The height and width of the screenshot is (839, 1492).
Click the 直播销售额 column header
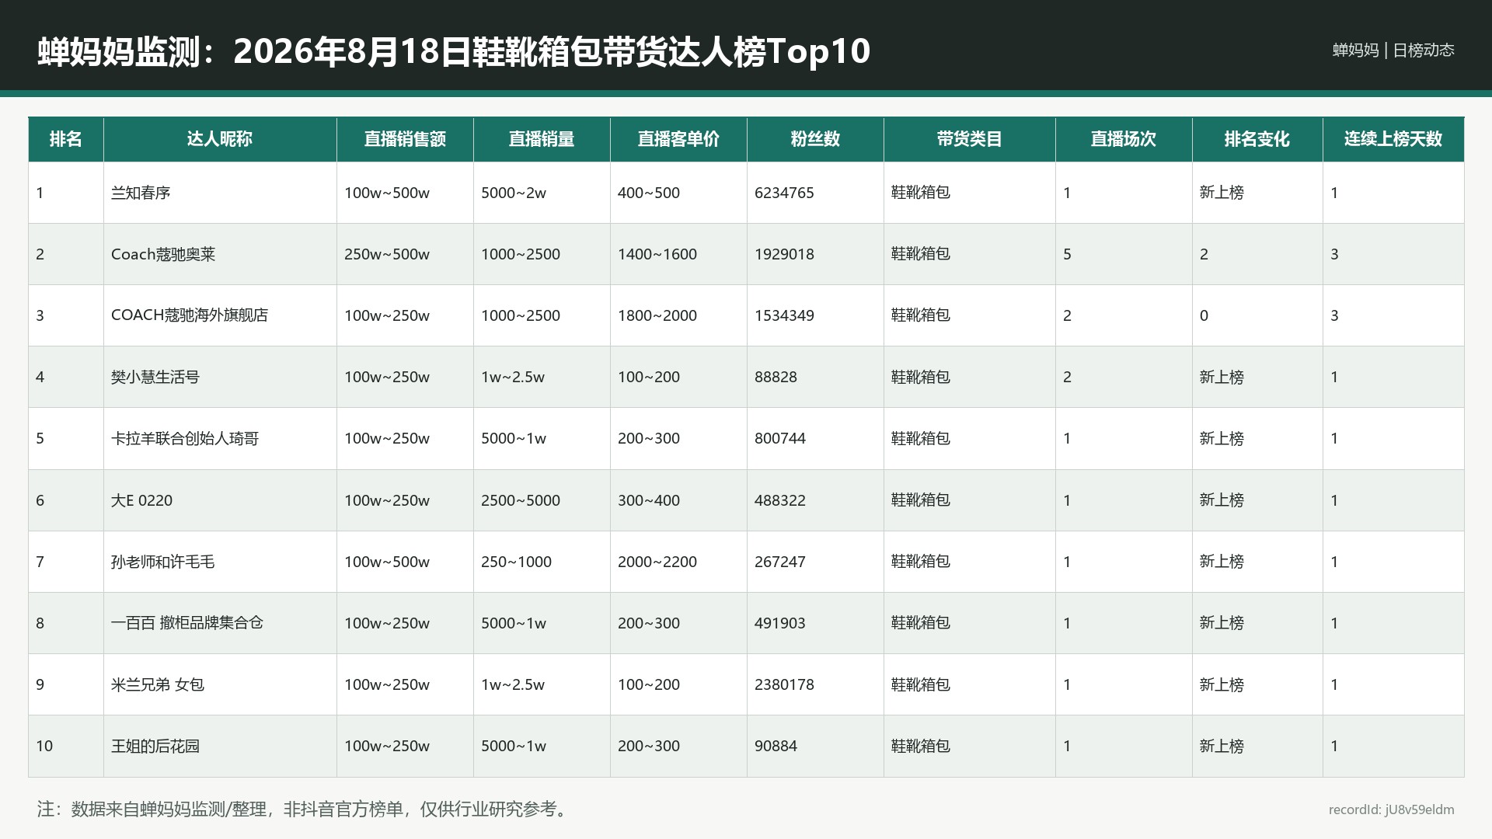(405, 139)
